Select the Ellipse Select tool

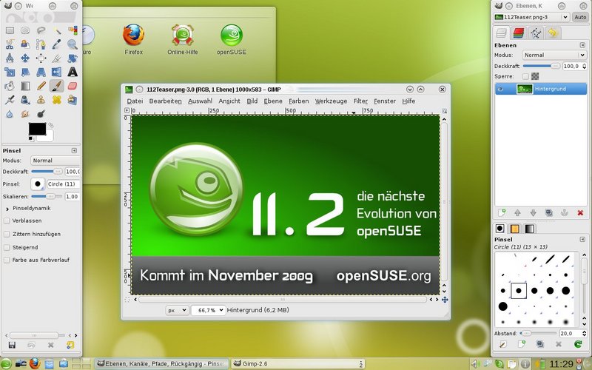pyautogui.click(x=25, y=30)
